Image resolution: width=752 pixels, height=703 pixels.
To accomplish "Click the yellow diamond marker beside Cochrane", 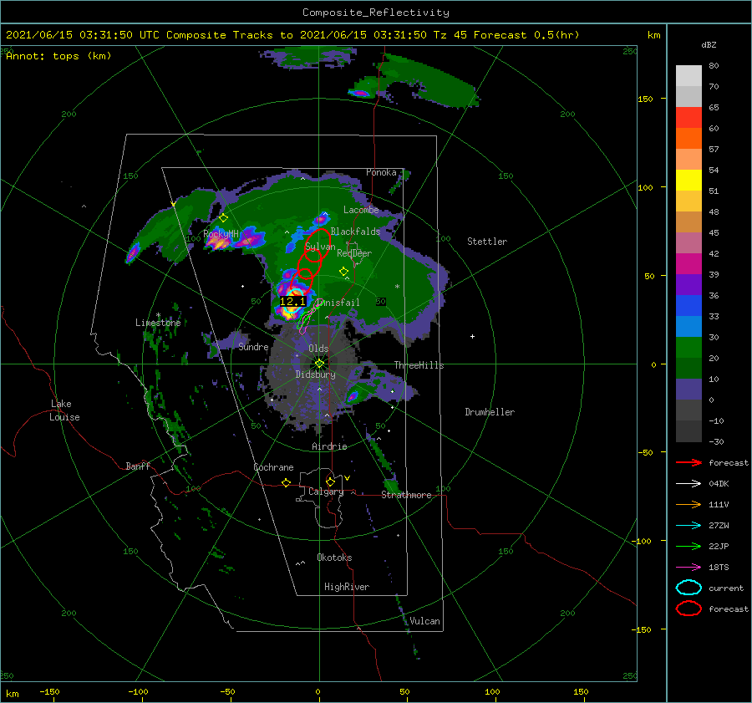I will coord(286,482).
